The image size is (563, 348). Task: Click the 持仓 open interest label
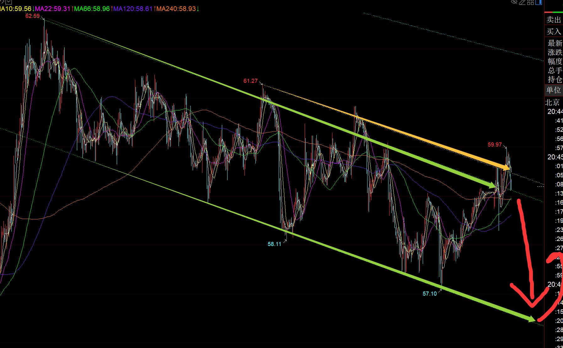[555, 79]
